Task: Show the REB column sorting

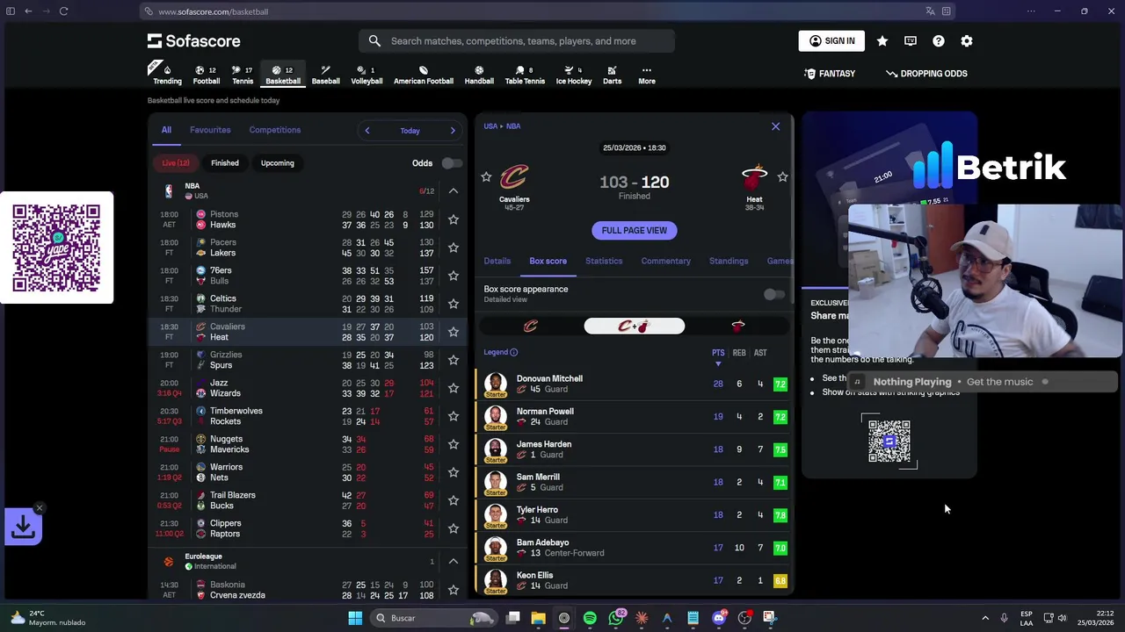Action: [x=739, y=353]
